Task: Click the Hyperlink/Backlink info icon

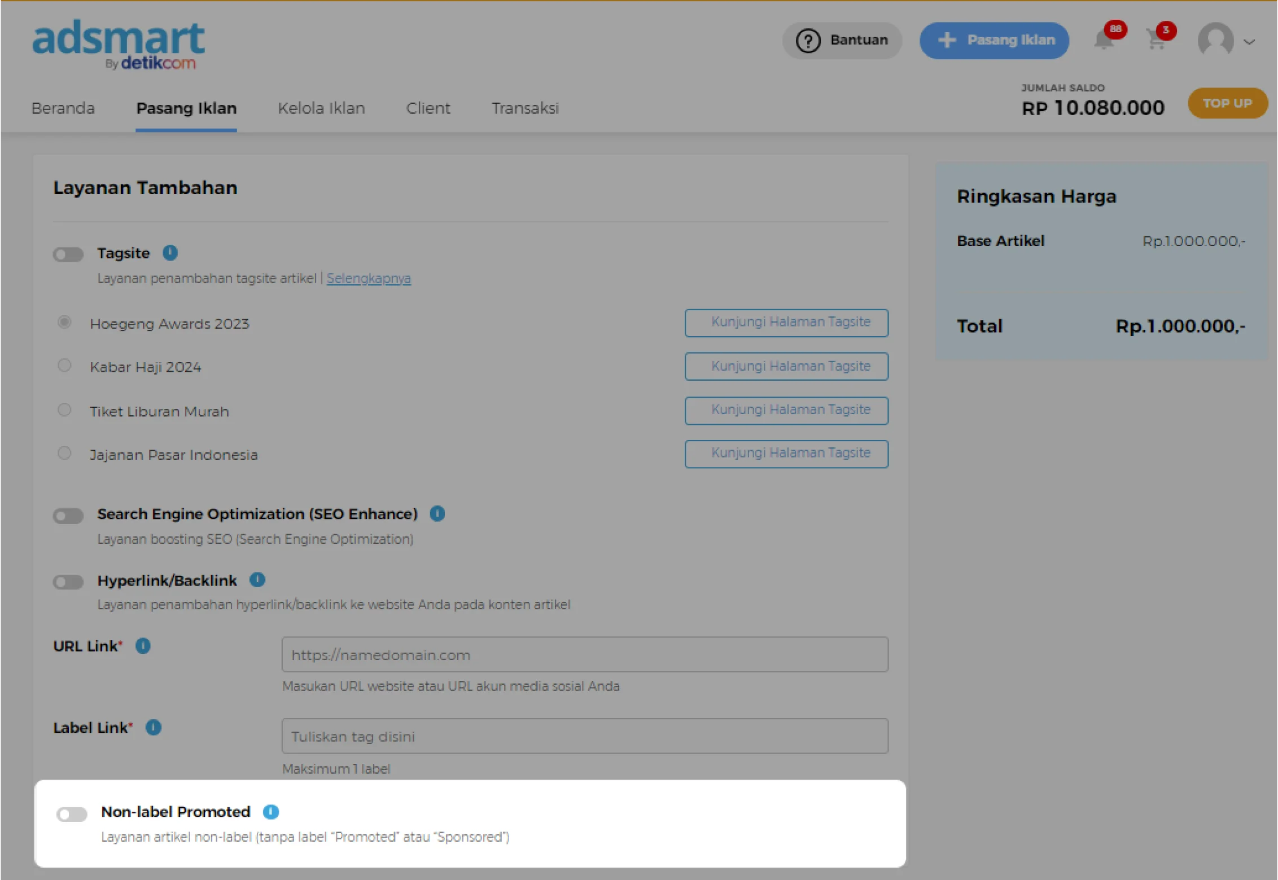Action: 257,580
